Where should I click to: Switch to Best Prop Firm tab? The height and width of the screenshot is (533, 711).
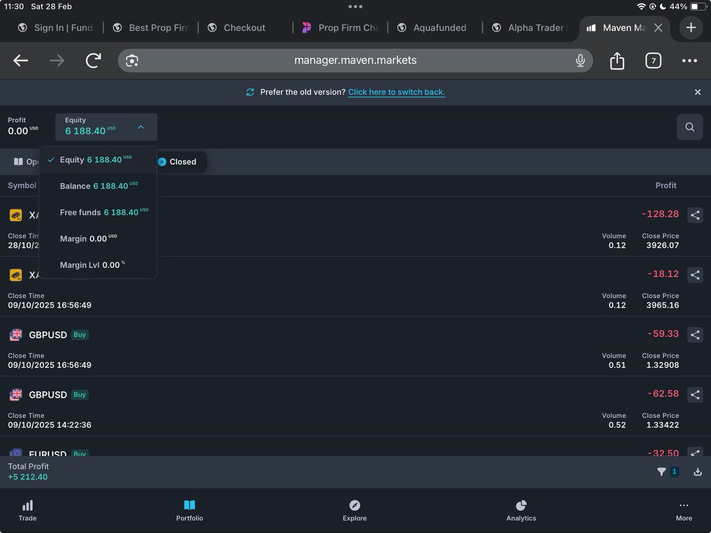point(150,28)
